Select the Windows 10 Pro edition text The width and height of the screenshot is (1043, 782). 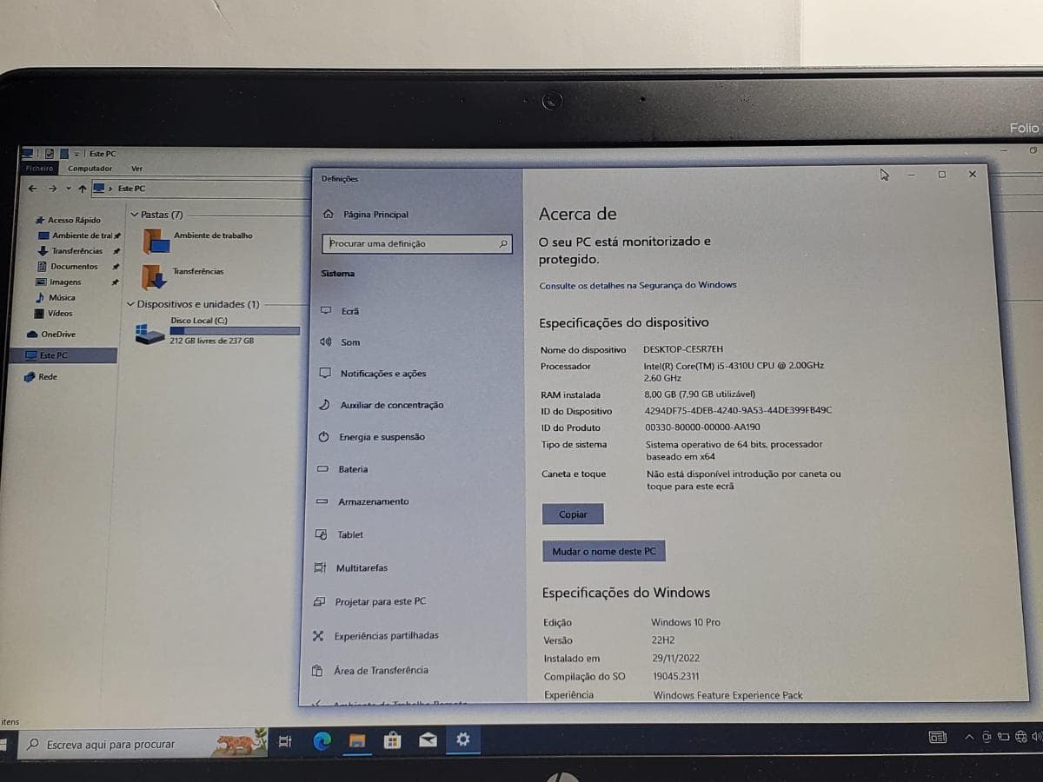tap(686, 622)
